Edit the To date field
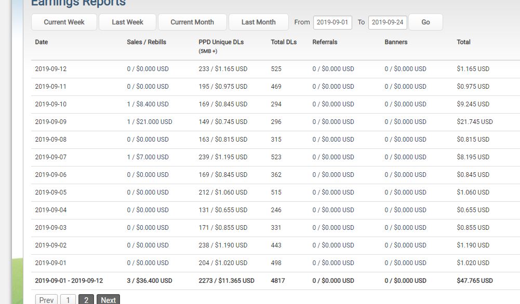The image size is (520, 304). 388,22
